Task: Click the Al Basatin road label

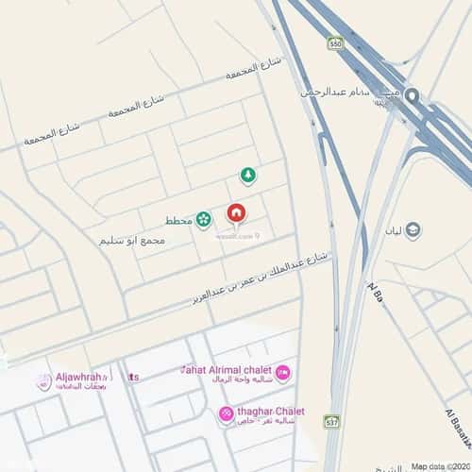Action: coord(459,429)
